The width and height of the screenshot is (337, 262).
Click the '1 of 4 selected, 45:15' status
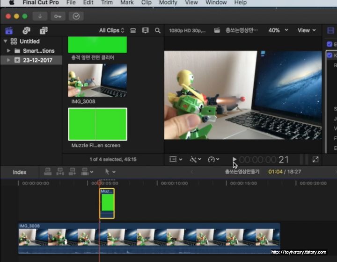(113, 159)
